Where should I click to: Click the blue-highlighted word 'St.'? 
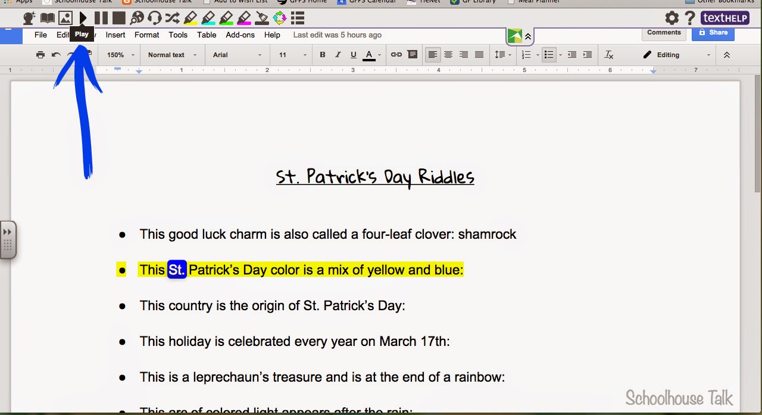[177, 270]
